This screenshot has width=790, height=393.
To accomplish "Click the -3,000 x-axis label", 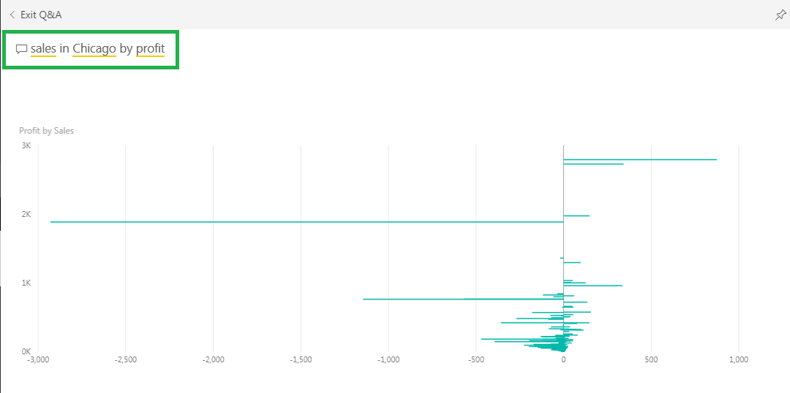I will [x=38, y=360].
